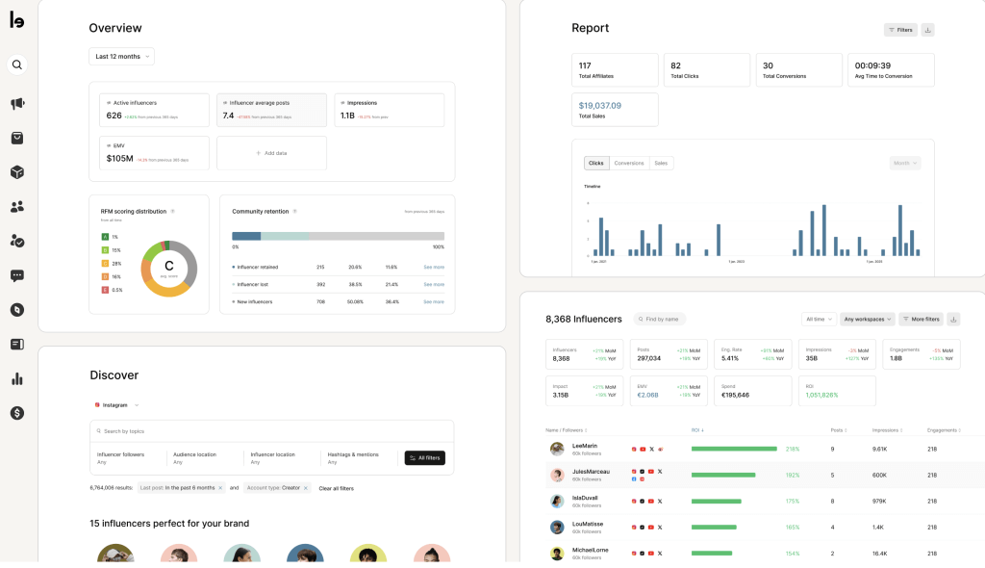Remove the 'Account type: Creator' filter chip
Viewport: 985px width, 568px height.
306,488
